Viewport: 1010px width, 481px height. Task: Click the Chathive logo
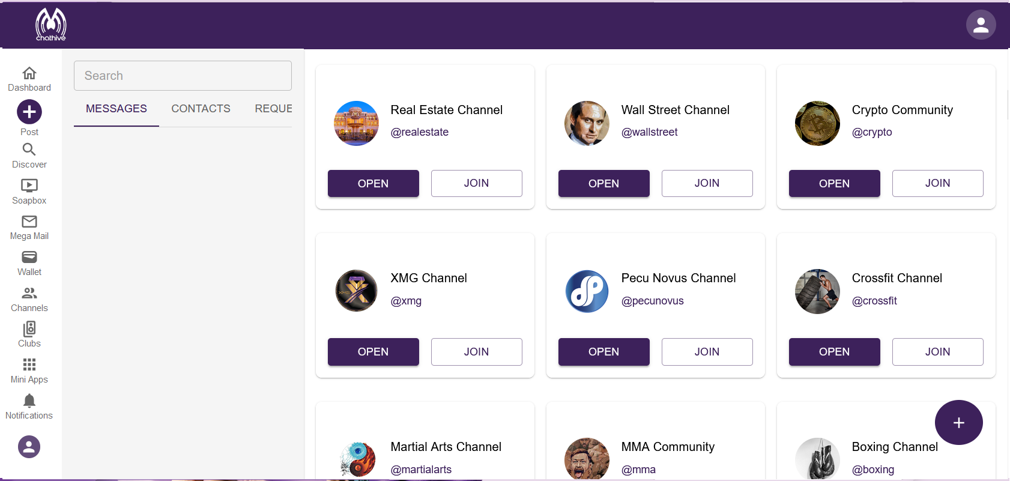(x=51, y=25)
